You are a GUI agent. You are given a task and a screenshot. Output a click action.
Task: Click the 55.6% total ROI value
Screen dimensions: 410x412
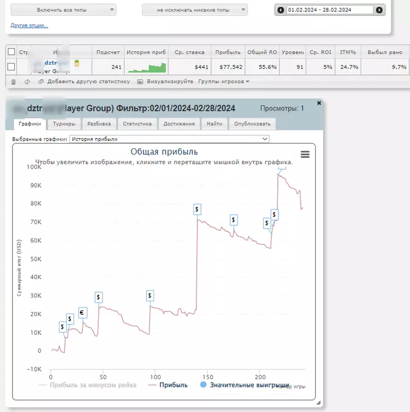point(268,67)
